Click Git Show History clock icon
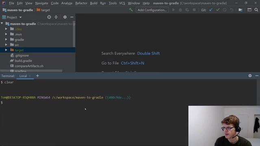This screenshot has height=146, width=260. (x=225, y=10)
